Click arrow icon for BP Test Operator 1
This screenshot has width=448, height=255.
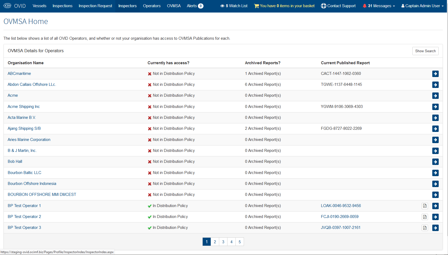tap(435, 206)
